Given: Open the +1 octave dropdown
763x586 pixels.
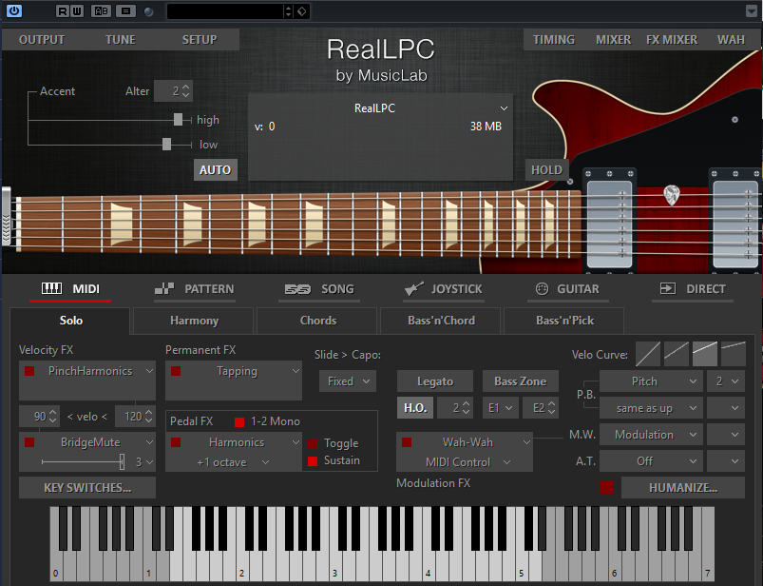Looking at the screenshot, I should coord(233,462).
